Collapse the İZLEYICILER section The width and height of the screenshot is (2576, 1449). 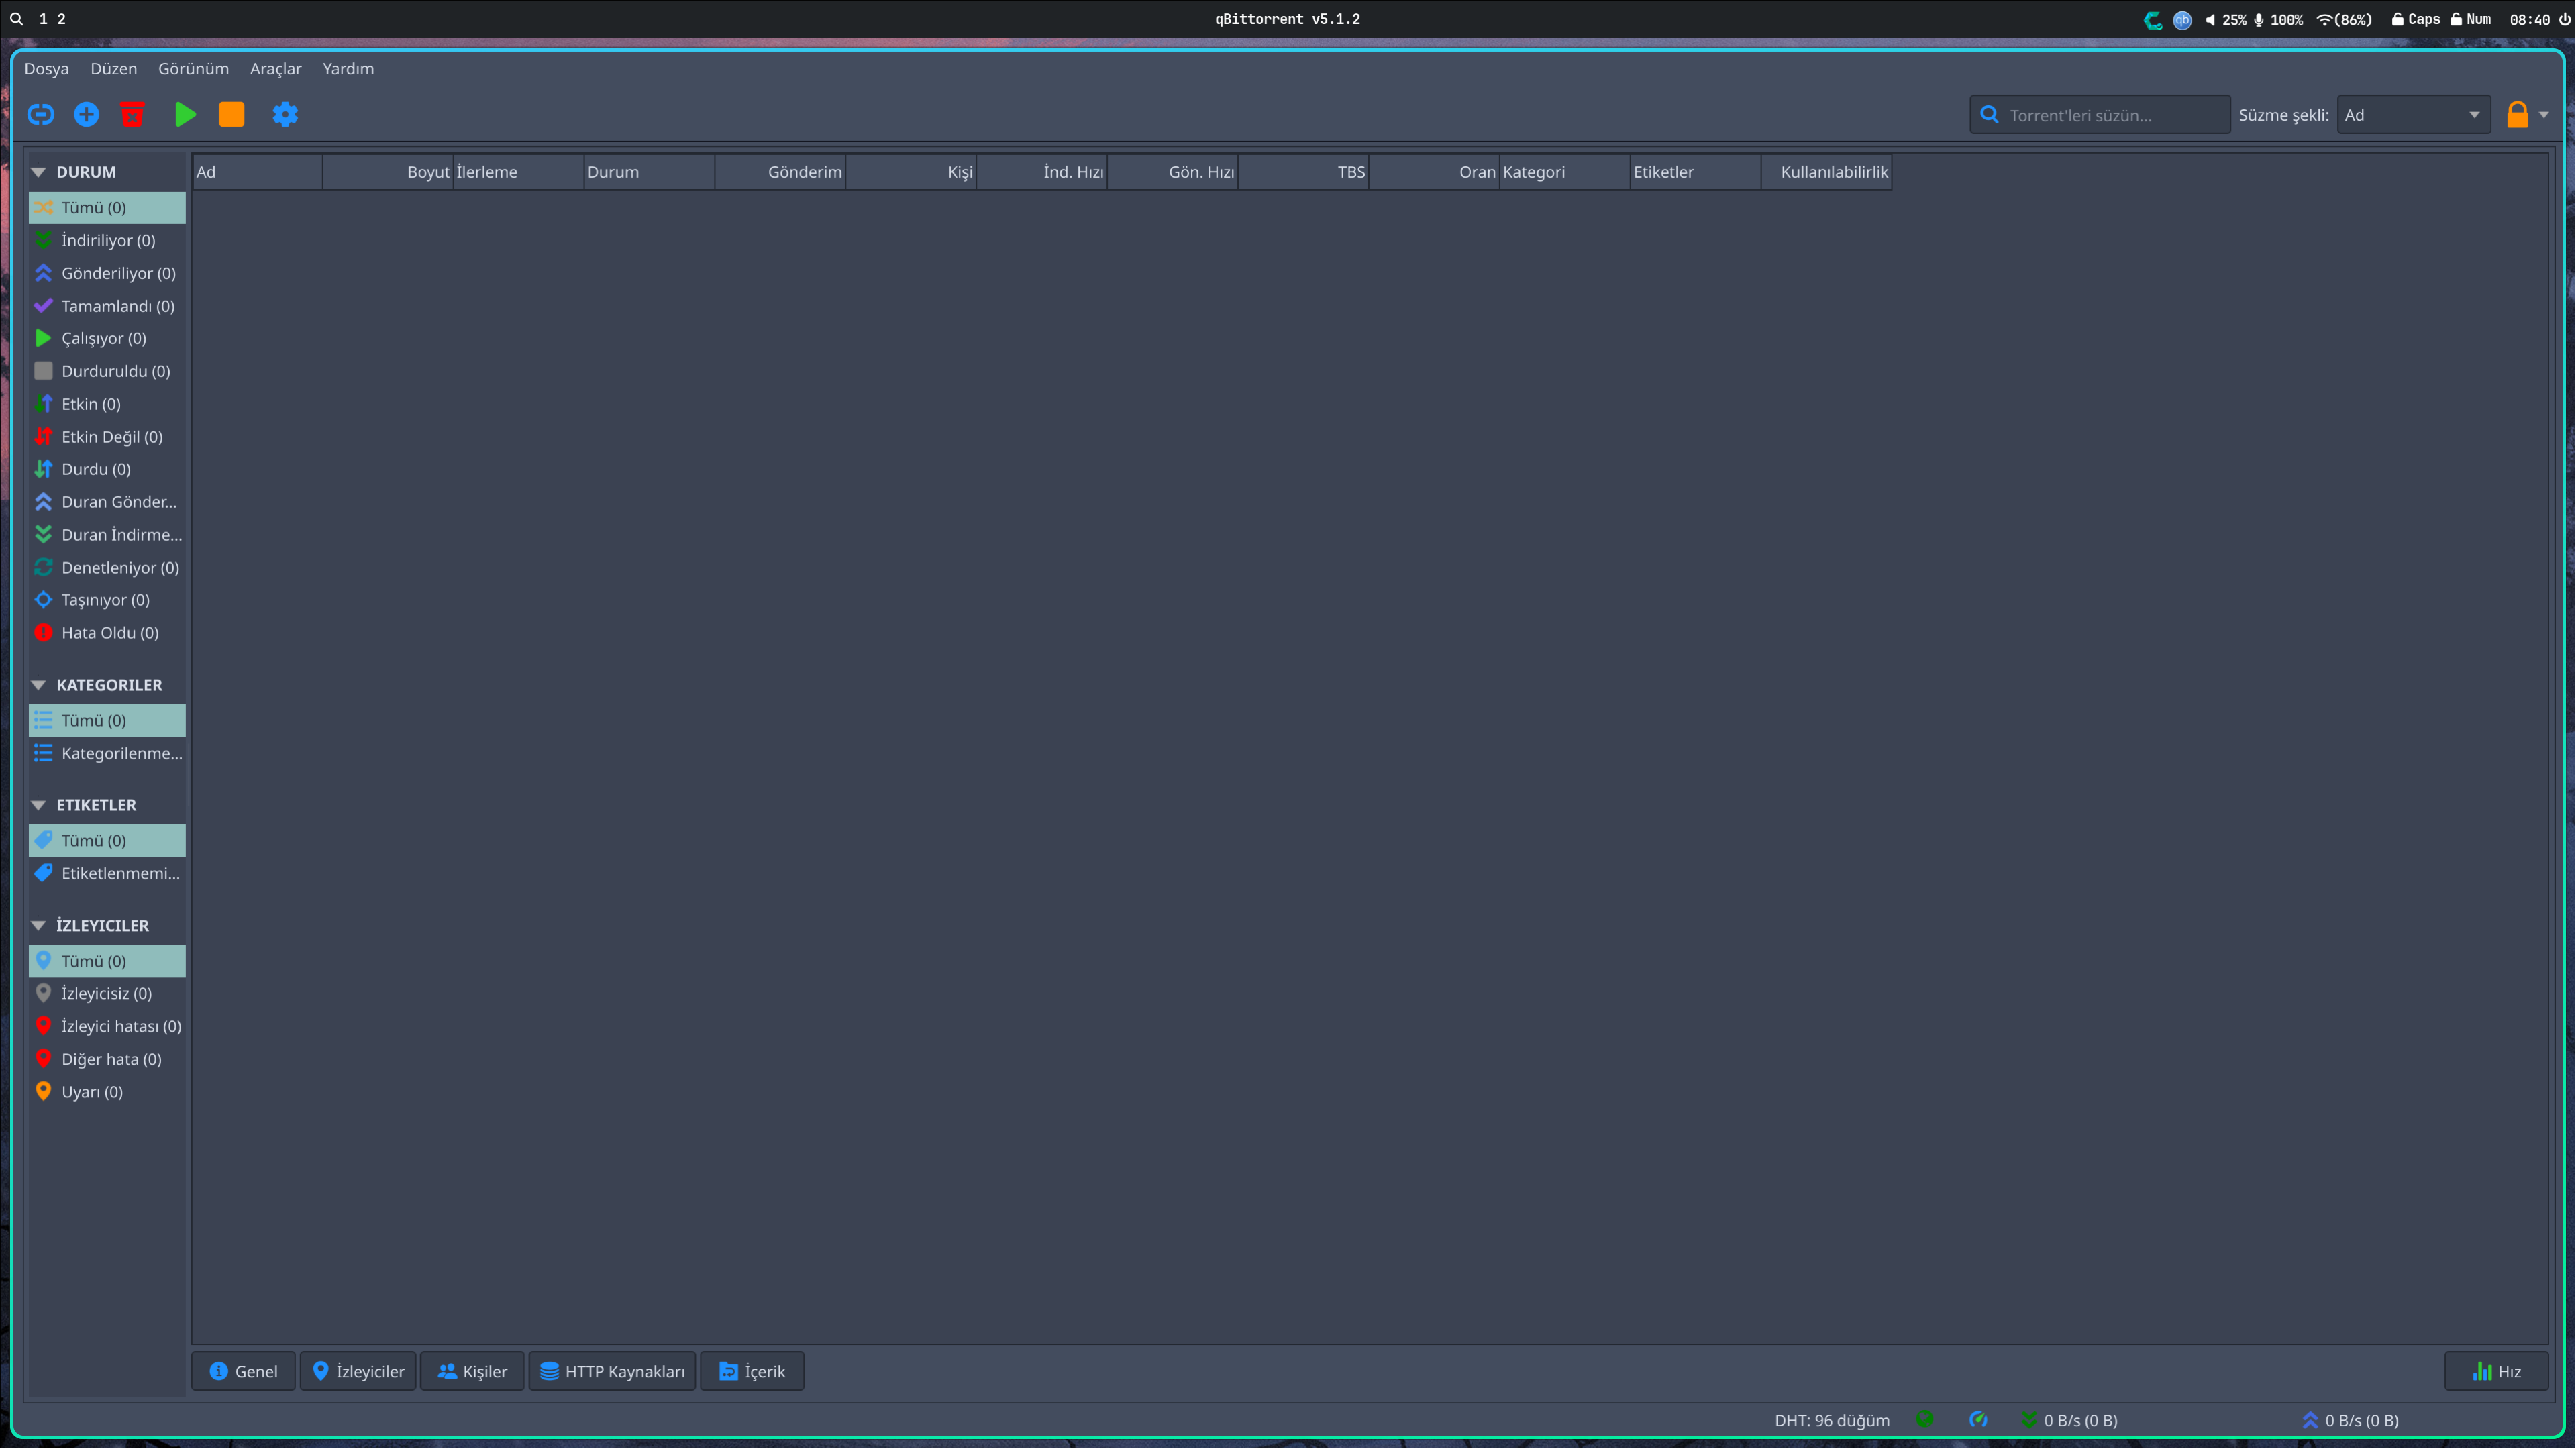(x=39, y=926)
